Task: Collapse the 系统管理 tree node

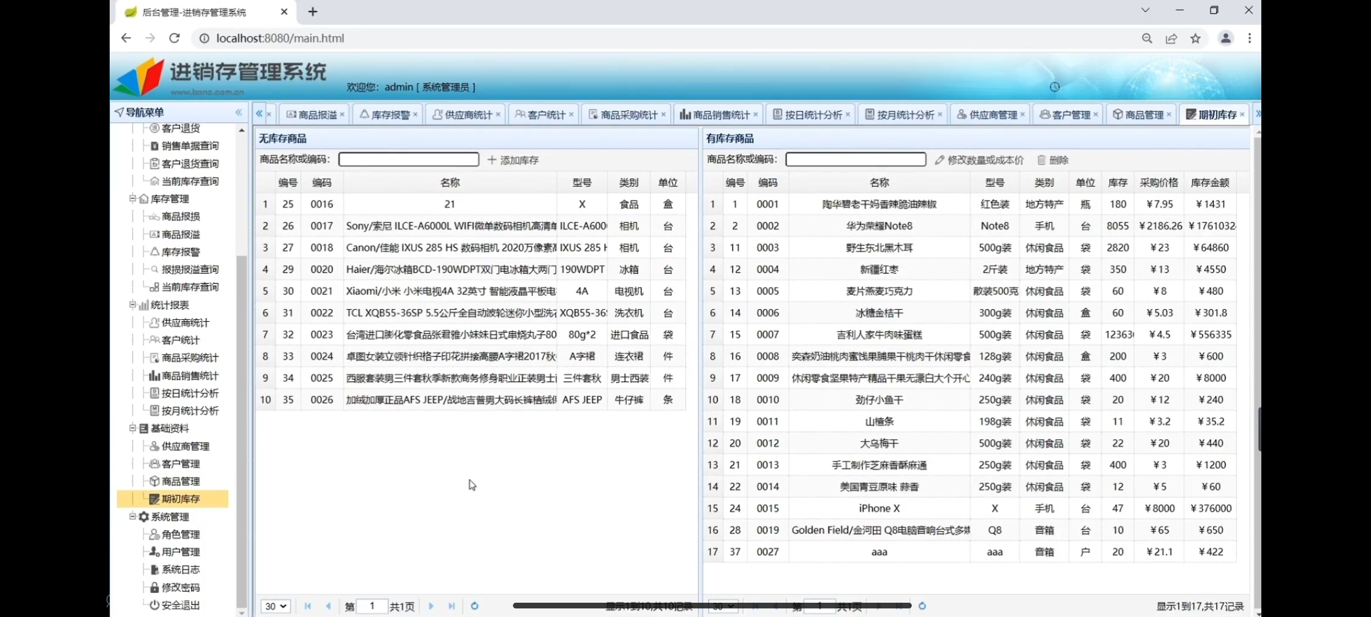Action: pos(133,516)
